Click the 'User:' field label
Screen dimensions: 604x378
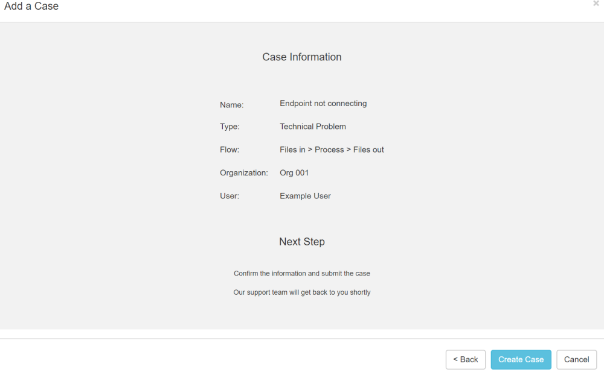pos(229,196)
